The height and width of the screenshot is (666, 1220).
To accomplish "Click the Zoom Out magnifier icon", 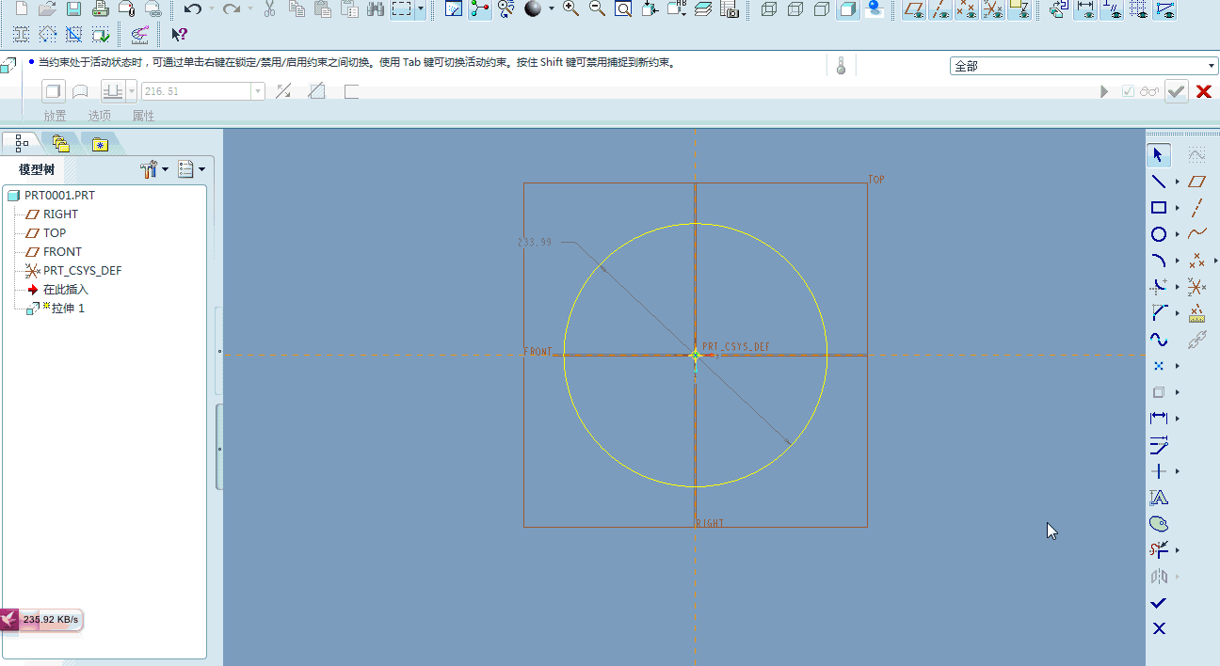I will point(597,9).
